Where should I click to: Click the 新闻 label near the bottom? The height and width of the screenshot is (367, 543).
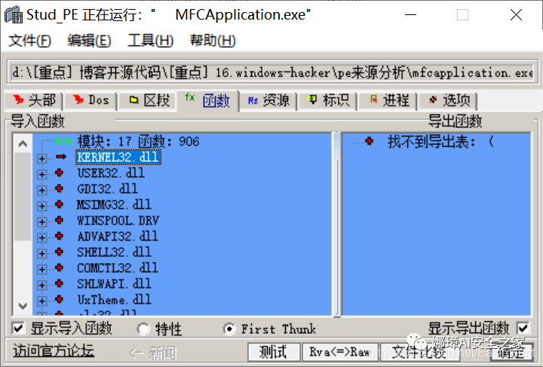tap(152, 353)
